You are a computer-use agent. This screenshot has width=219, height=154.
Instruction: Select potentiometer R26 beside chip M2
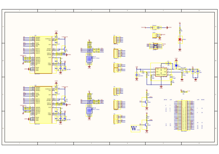pyautogui.click(x=64, y=99)
